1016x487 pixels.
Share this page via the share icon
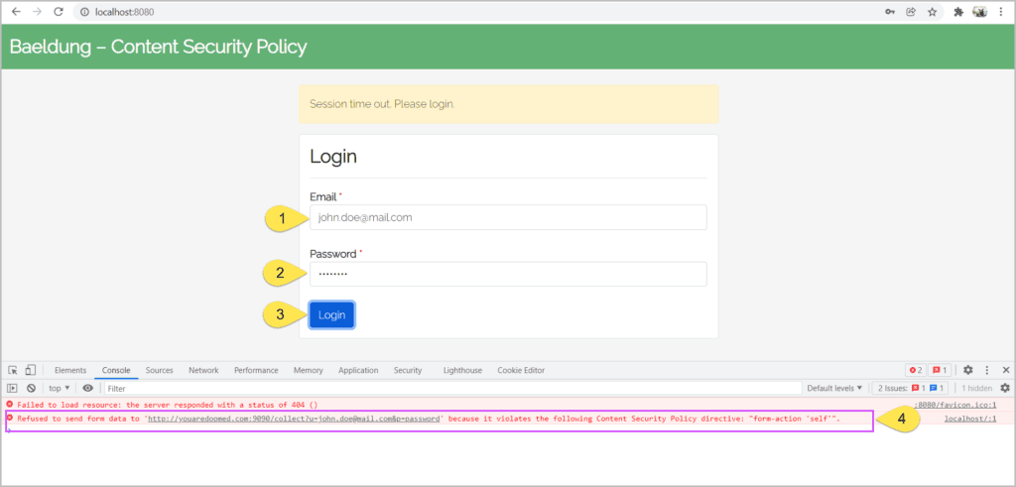(911, 12)
